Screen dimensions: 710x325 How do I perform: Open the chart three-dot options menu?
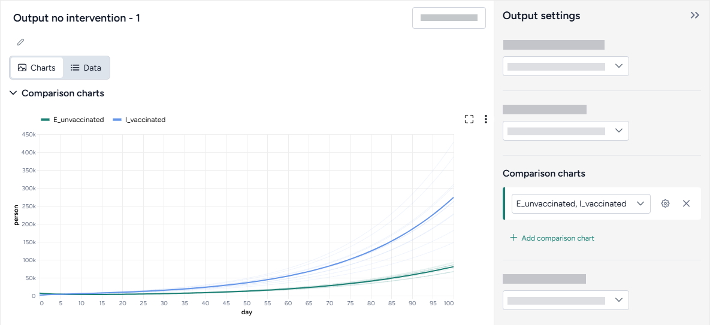coord(486,119)
